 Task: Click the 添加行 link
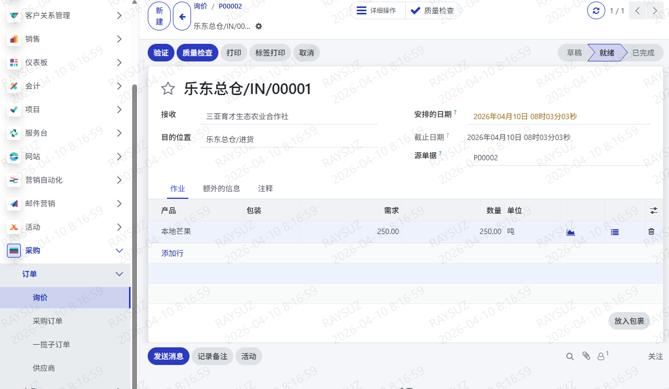(x=172, y=253)
